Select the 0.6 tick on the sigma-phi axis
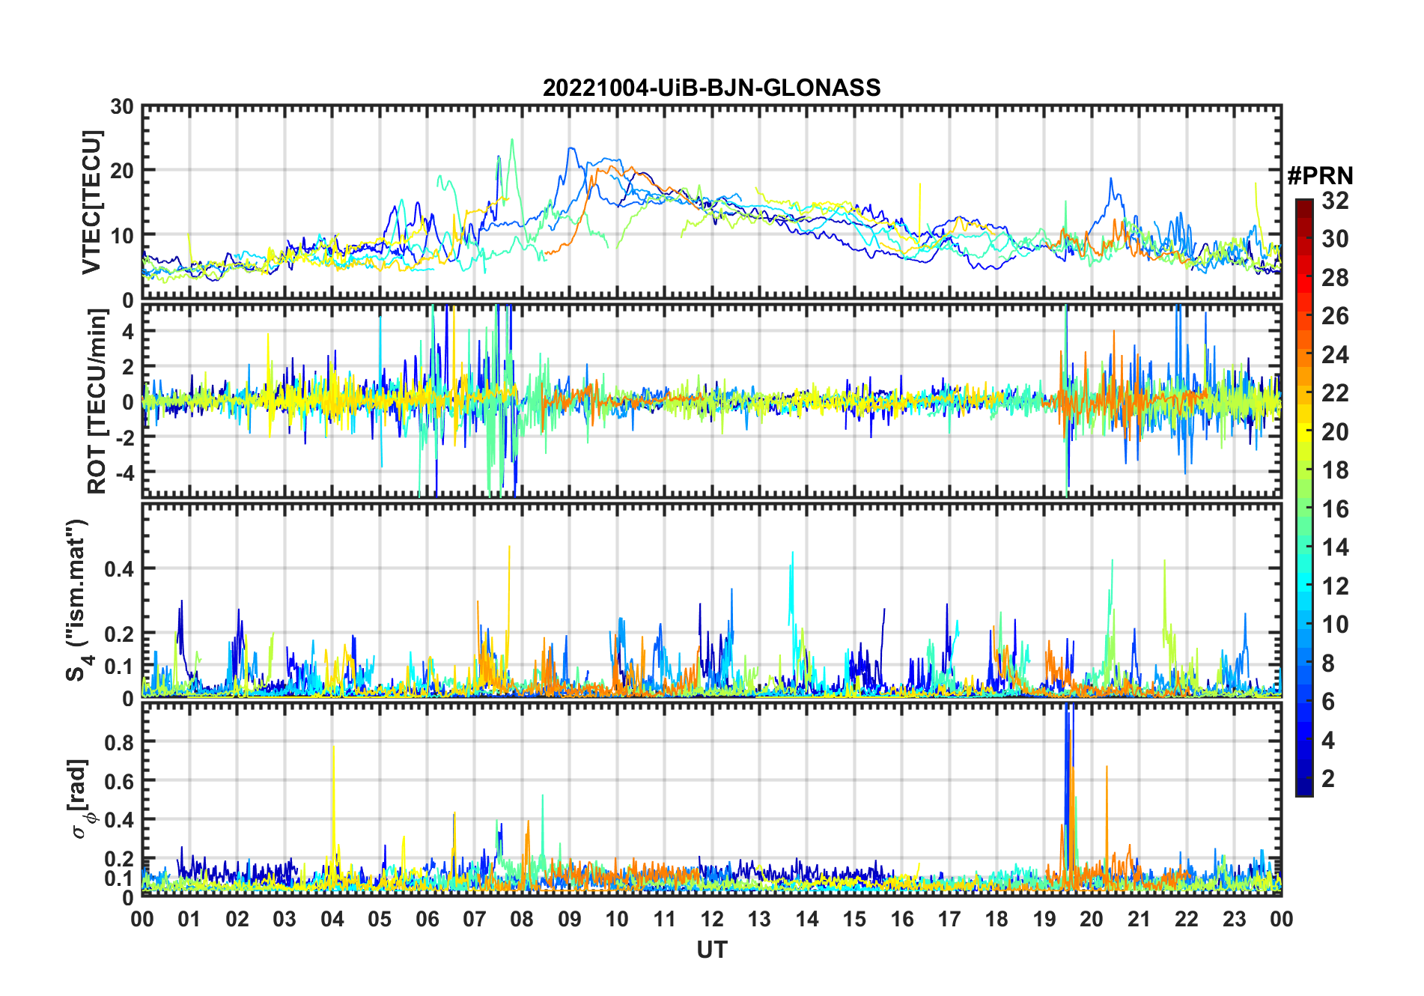Image resolution: width=1424 pixels, height=996 pixels. (x=119, y=781)
